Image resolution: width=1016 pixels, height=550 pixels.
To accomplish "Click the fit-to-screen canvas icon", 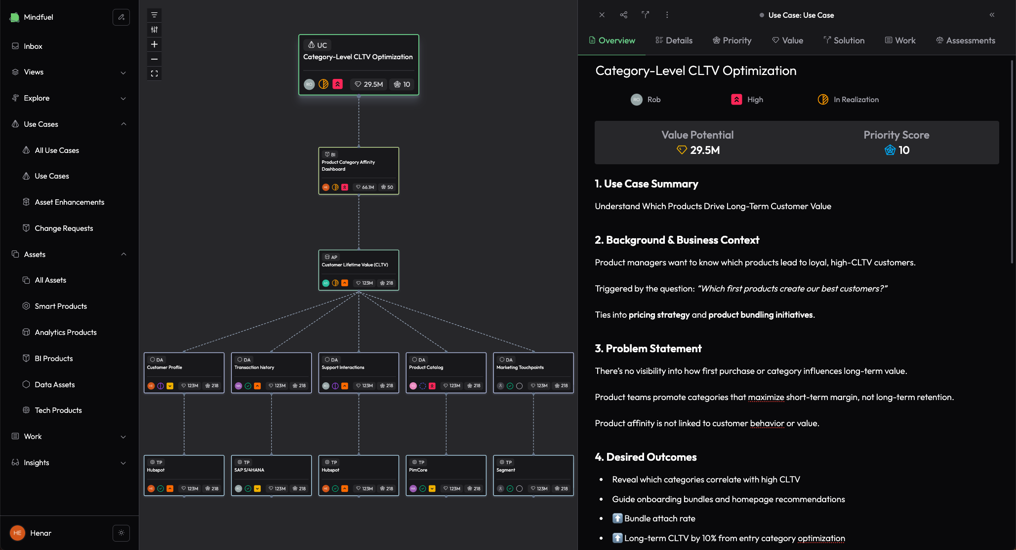I will pyautogui.click(x=154, y=73).
